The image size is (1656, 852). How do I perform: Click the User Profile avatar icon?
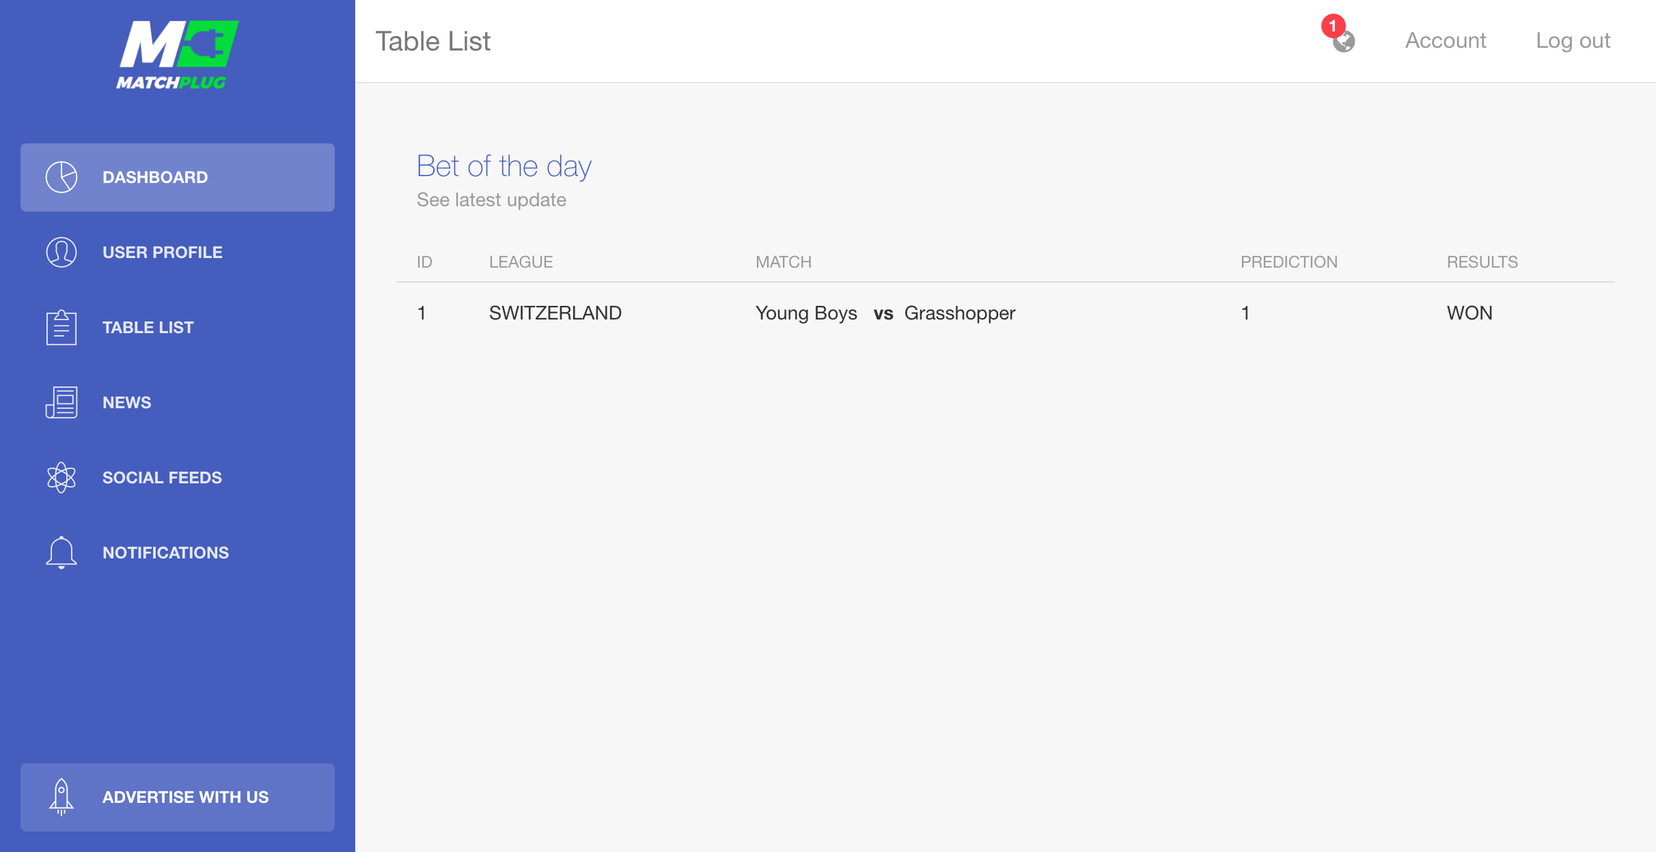(61, 253)
